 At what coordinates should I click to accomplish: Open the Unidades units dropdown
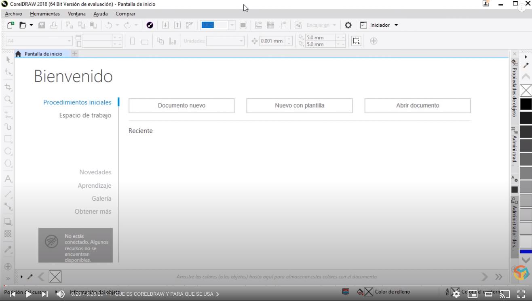[241, 41]
